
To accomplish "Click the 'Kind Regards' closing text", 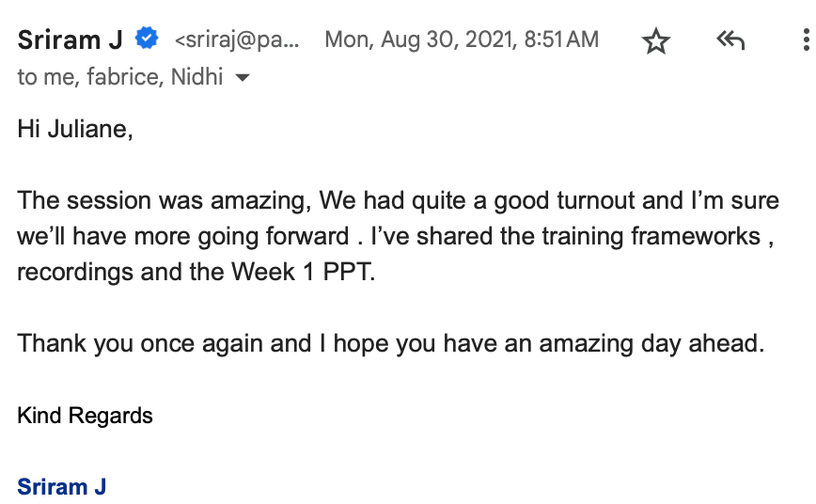I will point(85,416).
